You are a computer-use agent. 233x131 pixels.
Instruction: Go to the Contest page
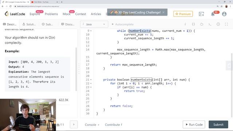pyautogui.click(x=80, y=14)
